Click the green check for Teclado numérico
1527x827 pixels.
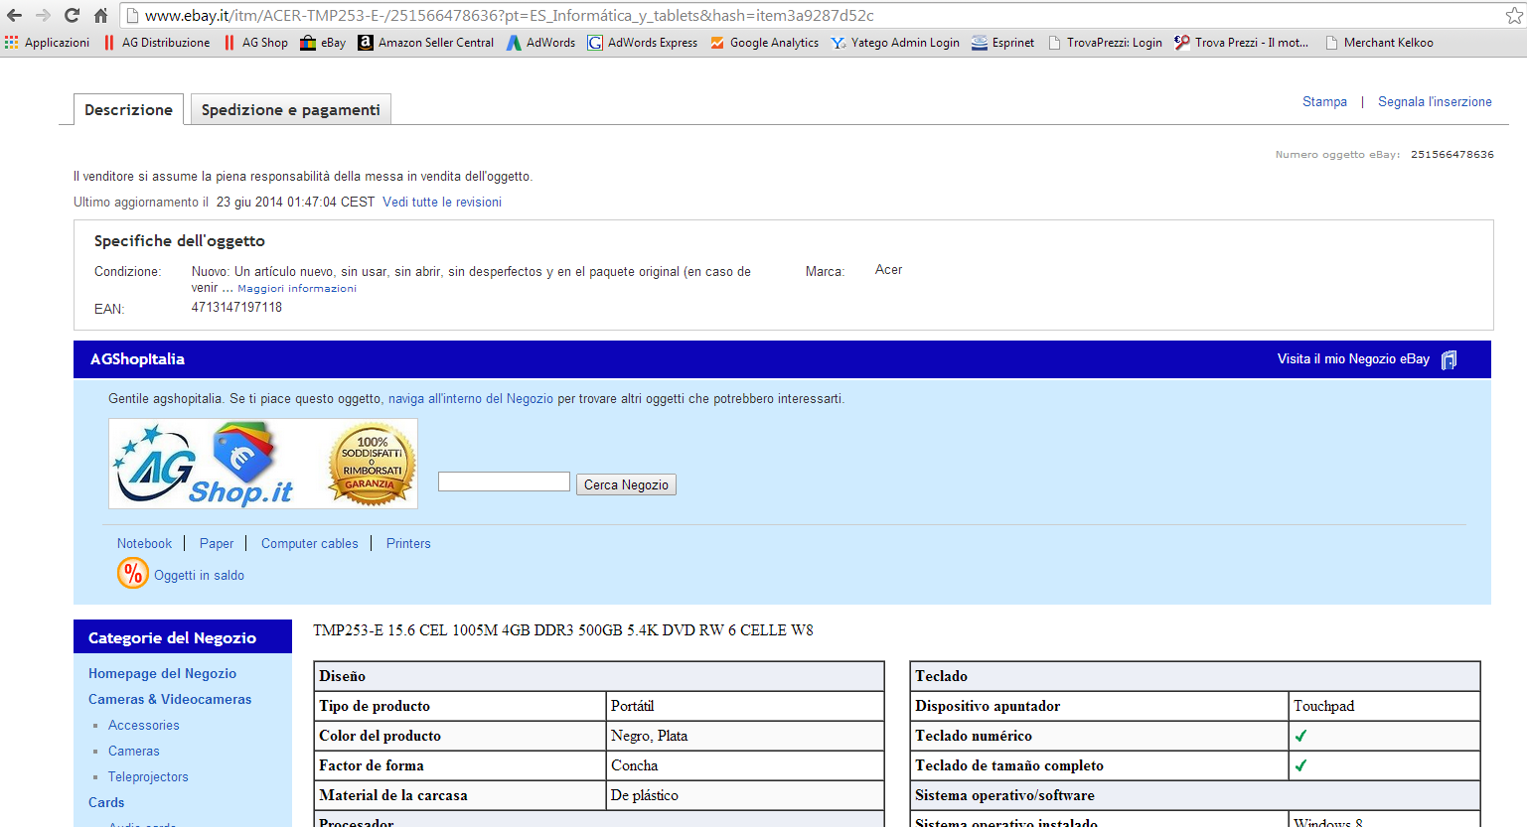(x=1300, y=736)
